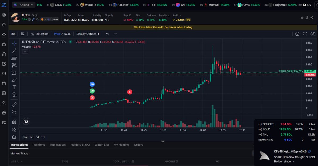This screenshot has height=166, width=318.
Task: Open the Watch List tab
Action: click(102, 145)
